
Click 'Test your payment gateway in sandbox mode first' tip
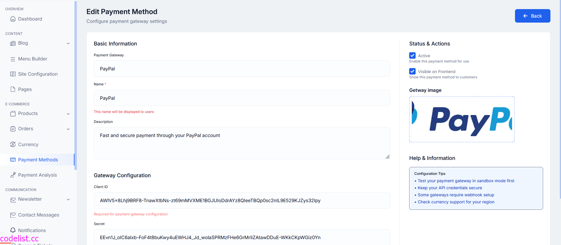pos(466,181)
